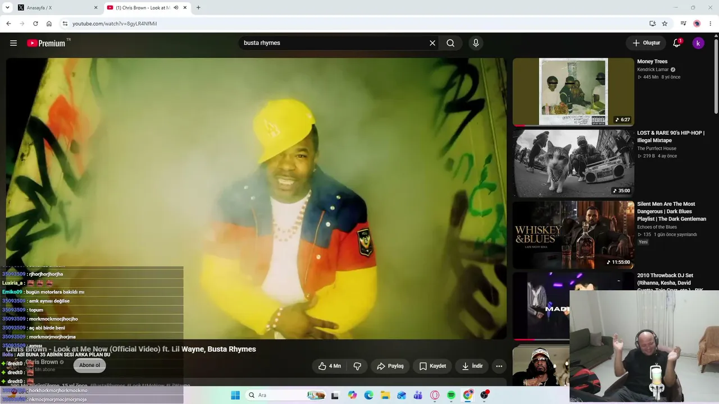The image size is (719, 404).
Task: Switch to Spotify on the taskbar
Action: [x=451, y=395]
